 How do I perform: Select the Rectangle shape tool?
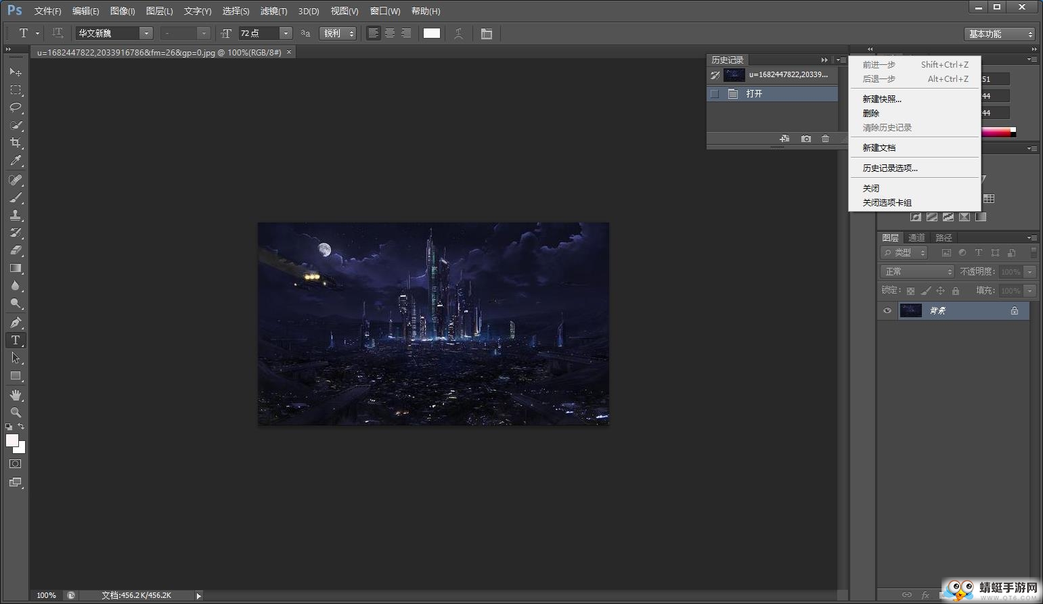coord(16,375)
